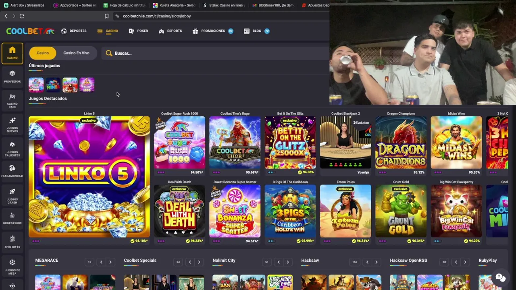Open Juegos Crash sidebar icon
Viewport: 516px width, 290px height.
[12, 195]
